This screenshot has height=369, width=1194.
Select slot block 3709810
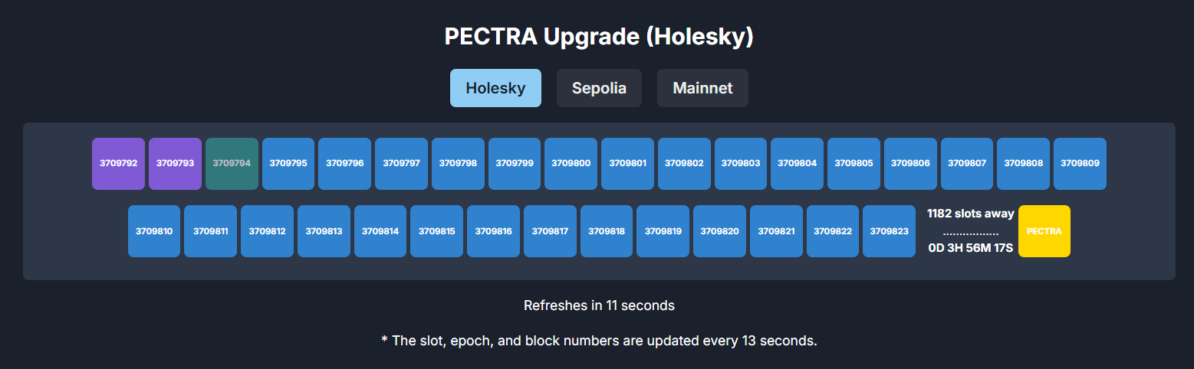[x=154, y=231]
